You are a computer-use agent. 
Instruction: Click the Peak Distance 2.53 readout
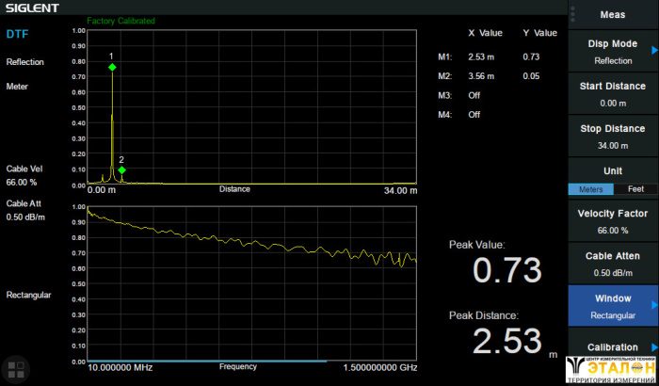[x=506, y=341]
